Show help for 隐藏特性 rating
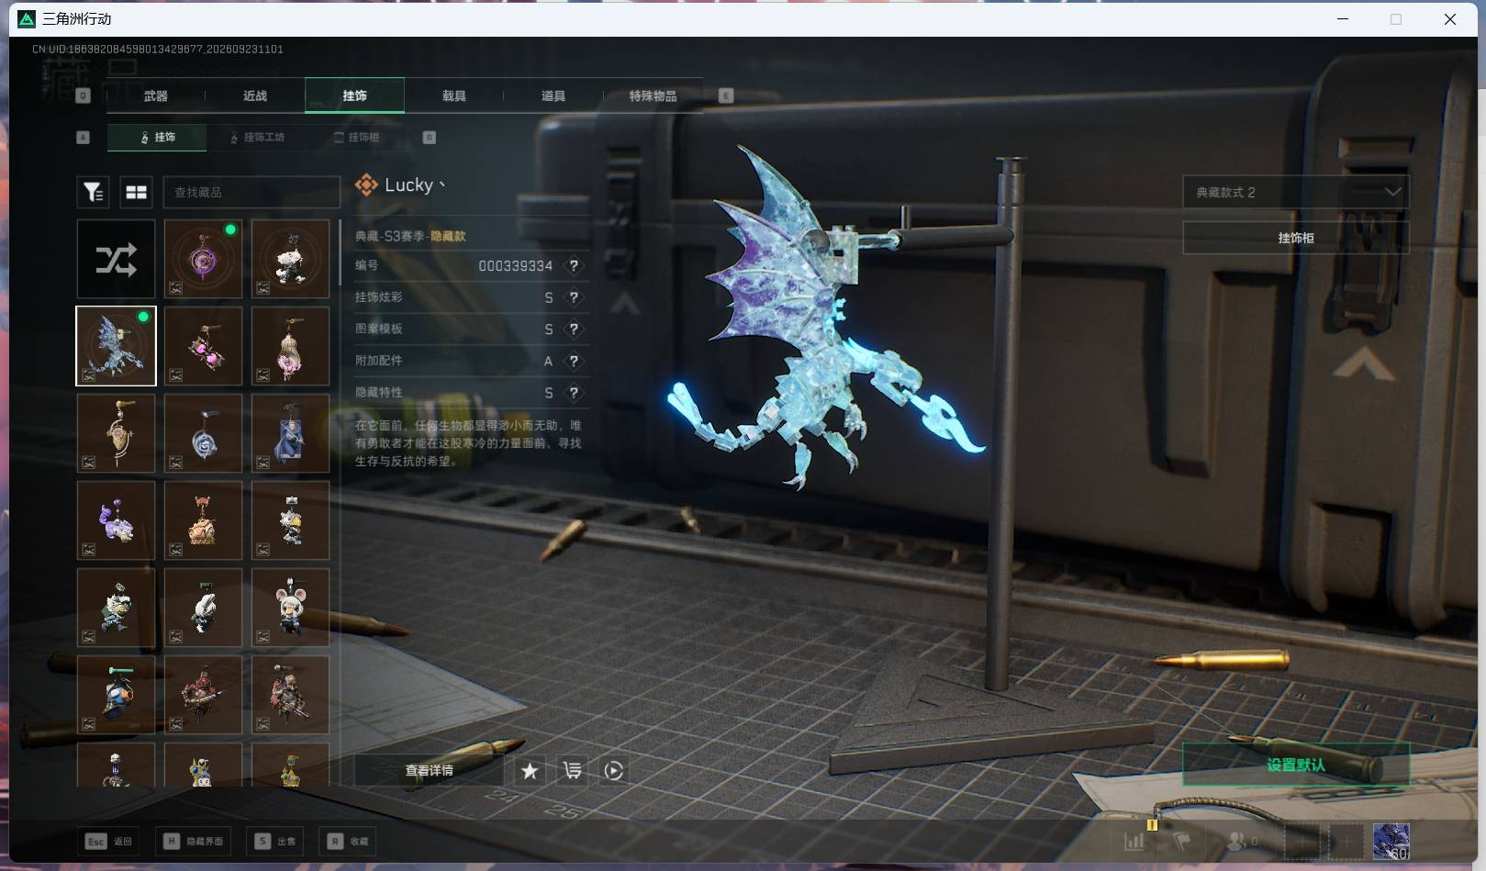The height and width of the screenshot is (871, 1486). coord(574,393)
